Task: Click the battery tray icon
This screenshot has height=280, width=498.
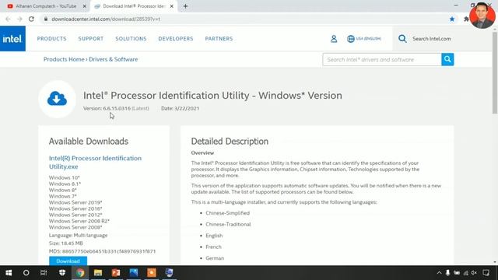Action: coord(457,273)
